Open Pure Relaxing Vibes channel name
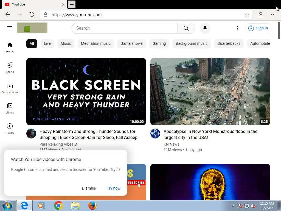 [x=56, y=144]
